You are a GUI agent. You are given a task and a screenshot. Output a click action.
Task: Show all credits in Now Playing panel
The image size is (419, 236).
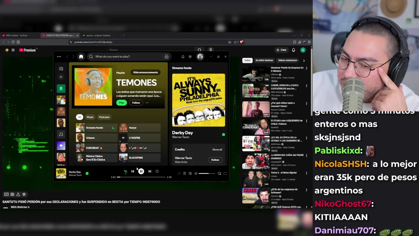point(217,149)
